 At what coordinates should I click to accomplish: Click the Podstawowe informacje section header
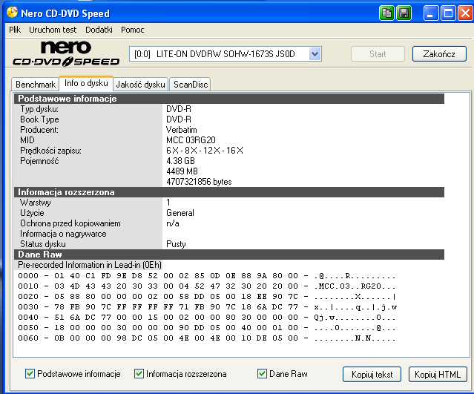(x=229, y=99)
